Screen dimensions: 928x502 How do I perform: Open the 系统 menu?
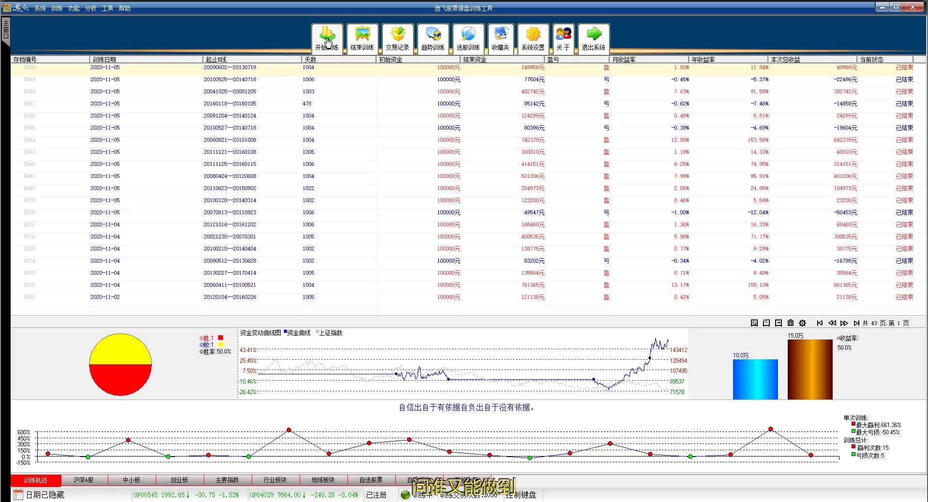click(x=40, y=8)
